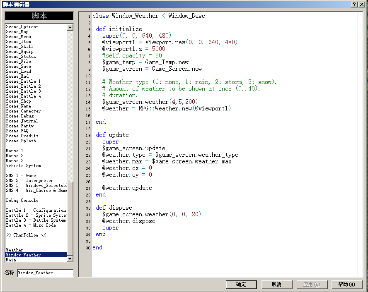Viewport: 368px width, 292px height.
Task: Open the Scene_Load script
Action: tap(18, 71)
